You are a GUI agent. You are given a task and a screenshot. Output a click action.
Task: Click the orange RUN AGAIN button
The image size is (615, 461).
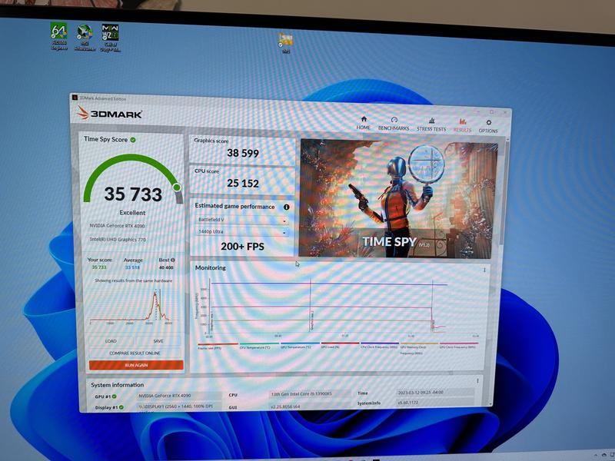[x=136, y=366]
